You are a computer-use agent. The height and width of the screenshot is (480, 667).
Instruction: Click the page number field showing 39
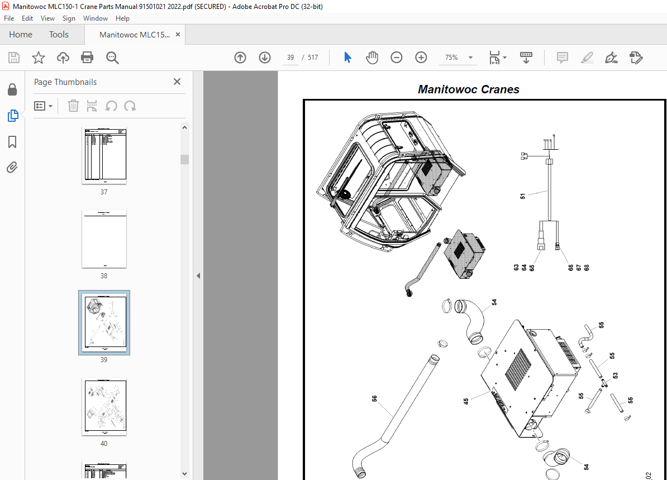(x=290, y=58)
